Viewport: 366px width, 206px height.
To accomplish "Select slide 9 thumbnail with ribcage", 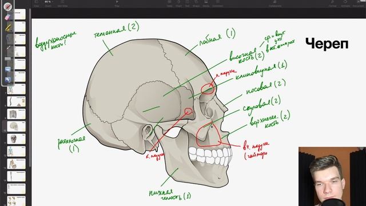I will click(x=17, y=114).
